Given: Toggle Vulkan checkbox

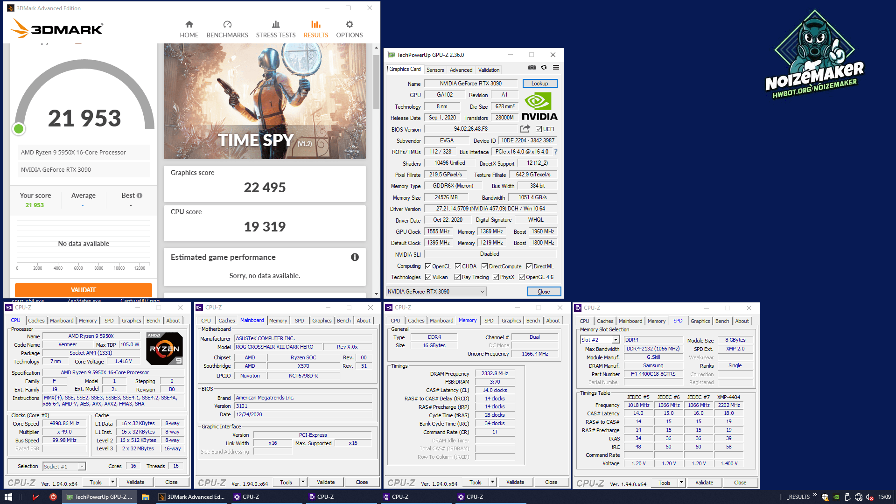Looking at the screenshot, I should (428, 277).
